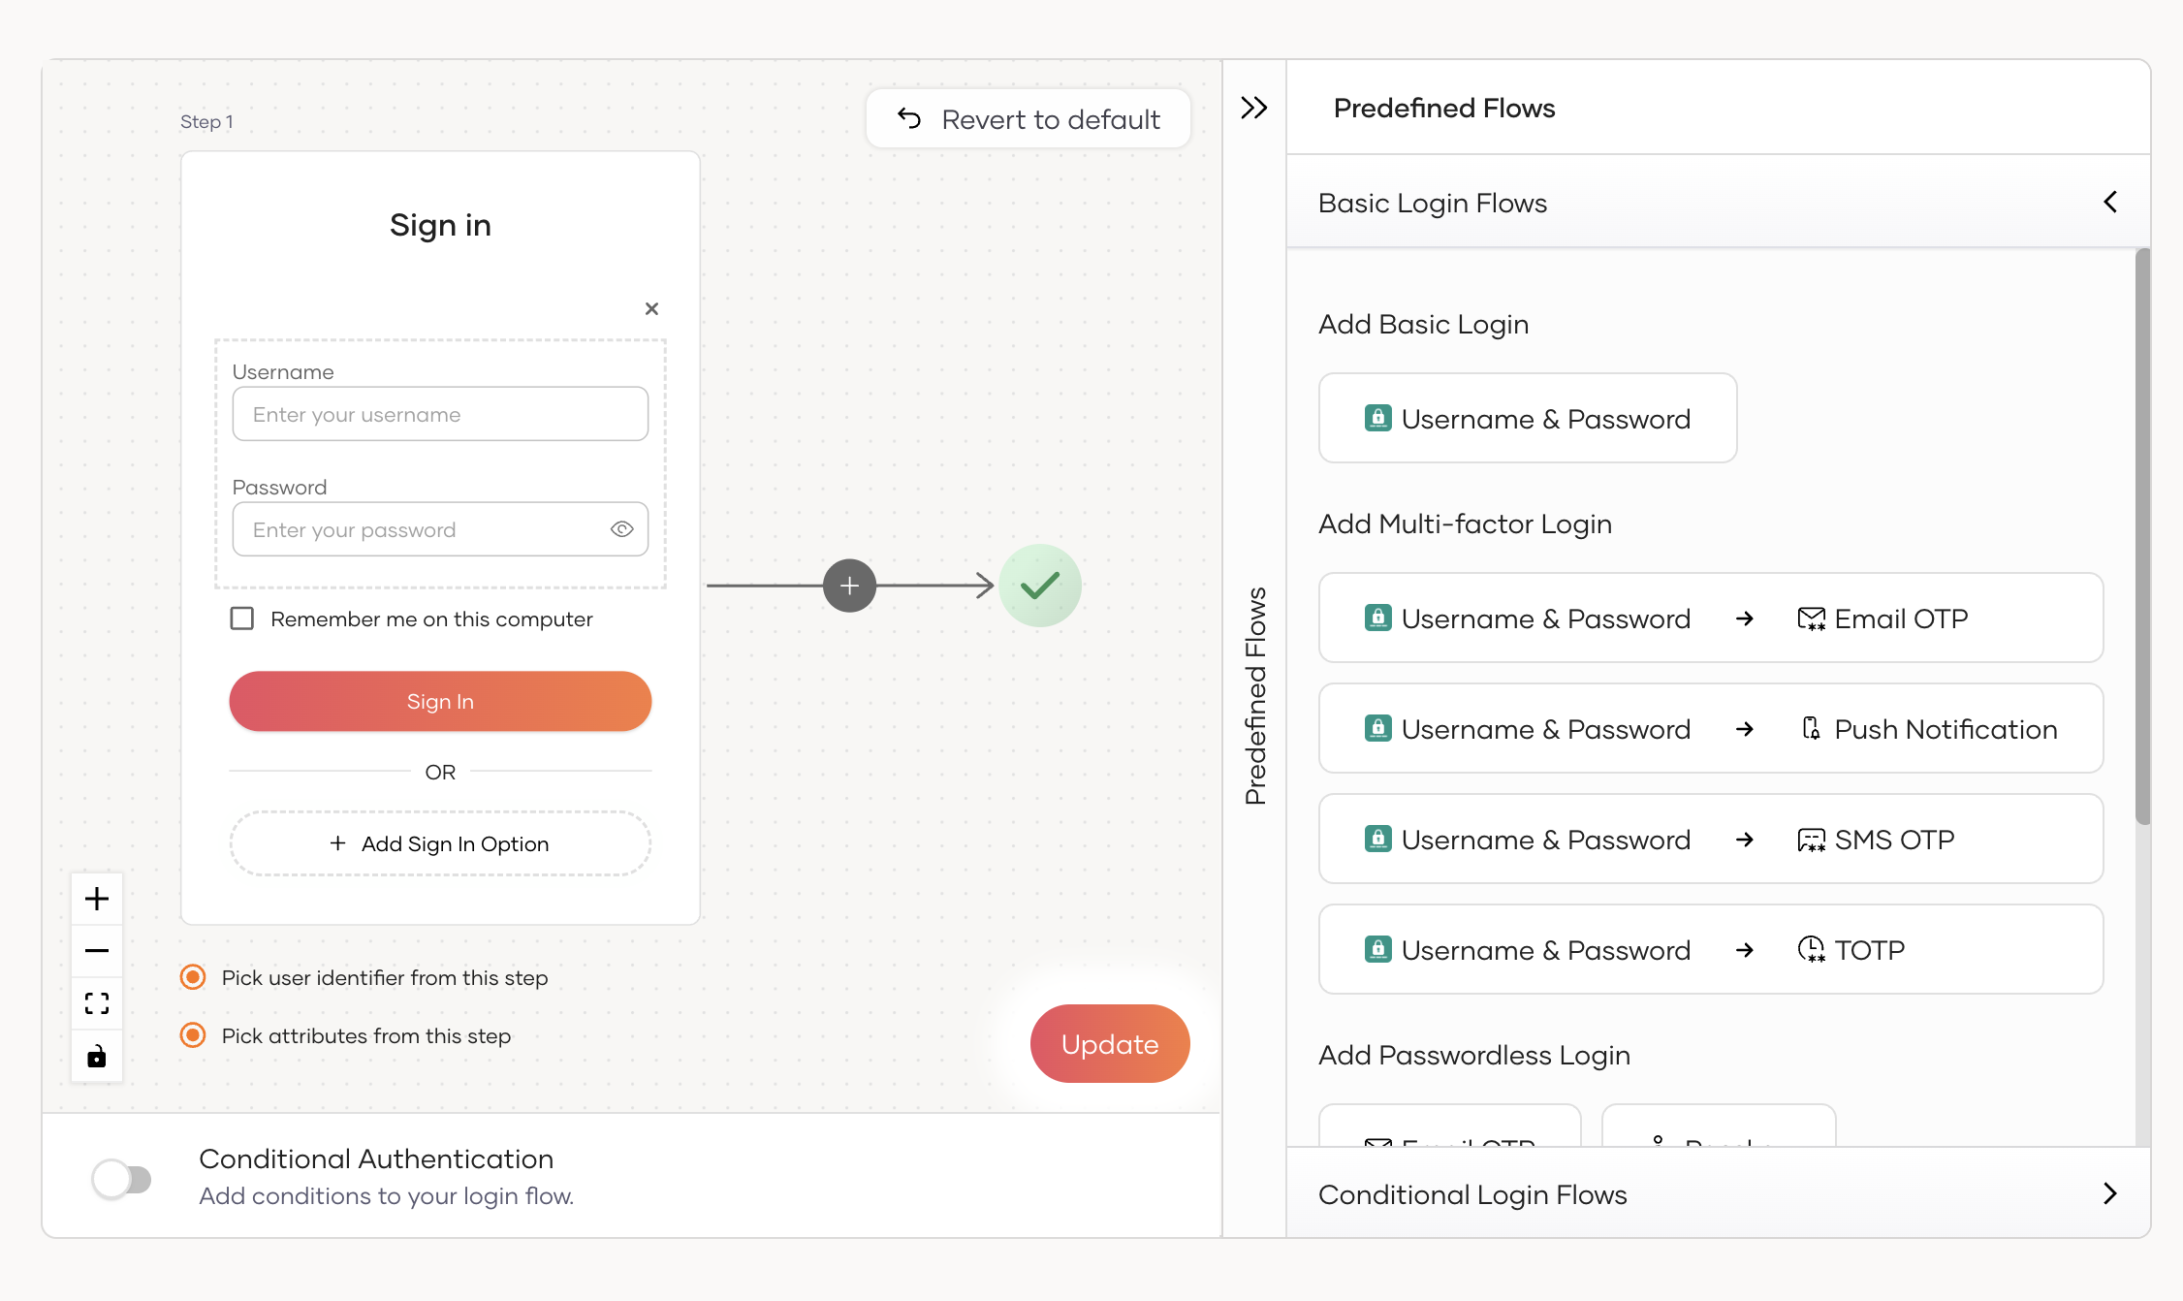Click the undo arrow icon in Revert
The height and width of the screenshot is (1301, 2183).
(909, 118)
